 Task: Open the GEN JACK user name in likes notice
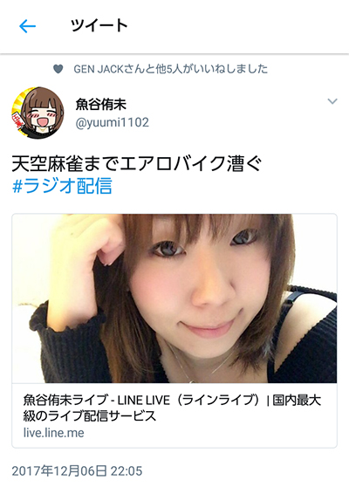[99, 69]
